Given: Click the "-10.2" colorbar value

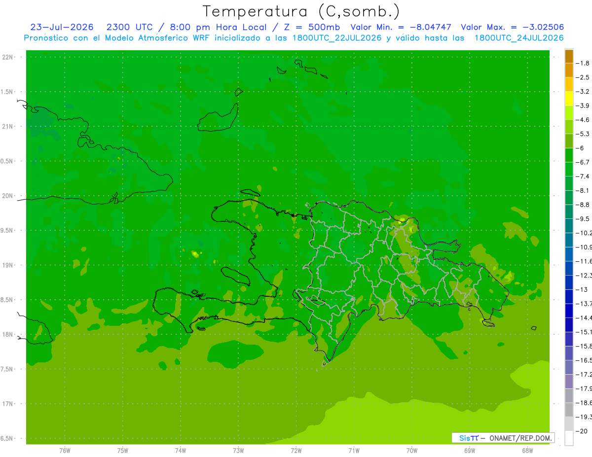Looking at the screenshot, I should (584, 233).
